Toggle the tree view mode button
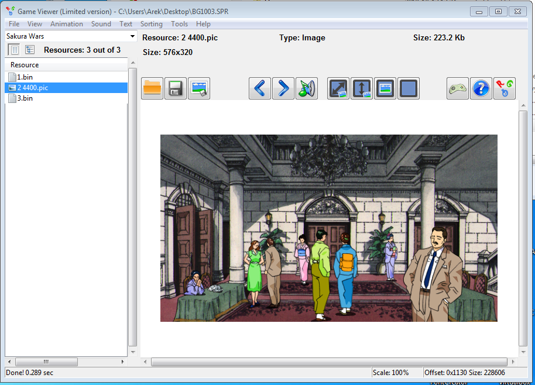The image size is (535, 385). tap(29, 50)
